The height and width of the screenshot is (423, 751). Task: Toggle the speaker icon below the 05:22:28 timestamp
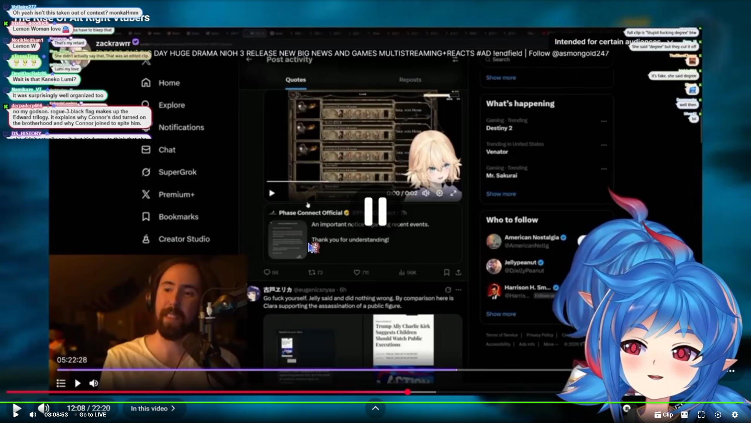94,383
